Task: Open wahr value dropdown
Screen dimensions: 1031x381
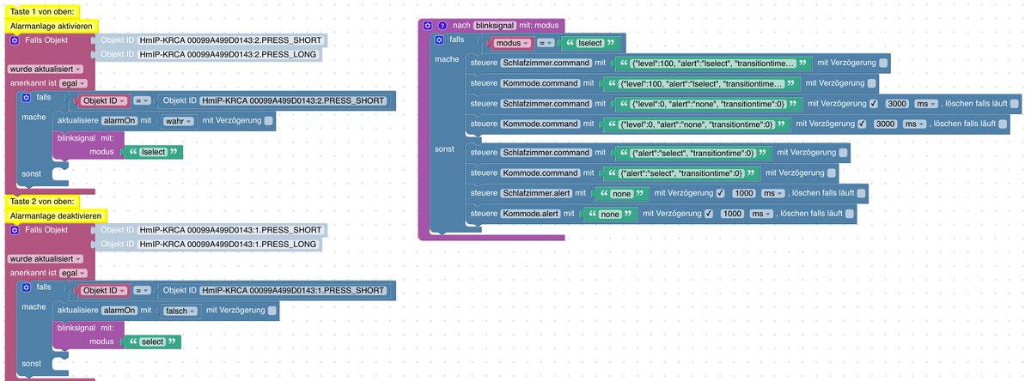Action: tap(179, 121)
